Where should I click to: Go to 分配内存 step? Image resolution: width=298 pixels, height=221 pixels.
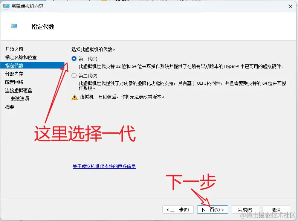(14, 74)
